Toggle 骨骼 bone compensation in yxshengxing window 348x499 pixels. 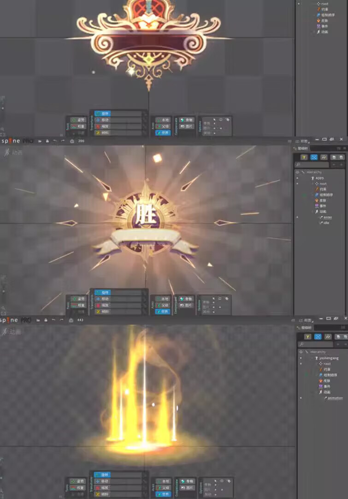pyautogui.click(x=187, y=481)
